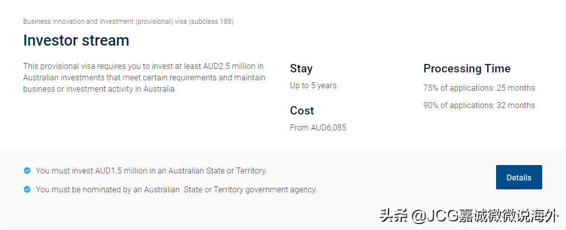Click the checkmark icon beside AUD1.5 million requirement
This screenshot has height=230, width=566.
(x=27, y=171)
